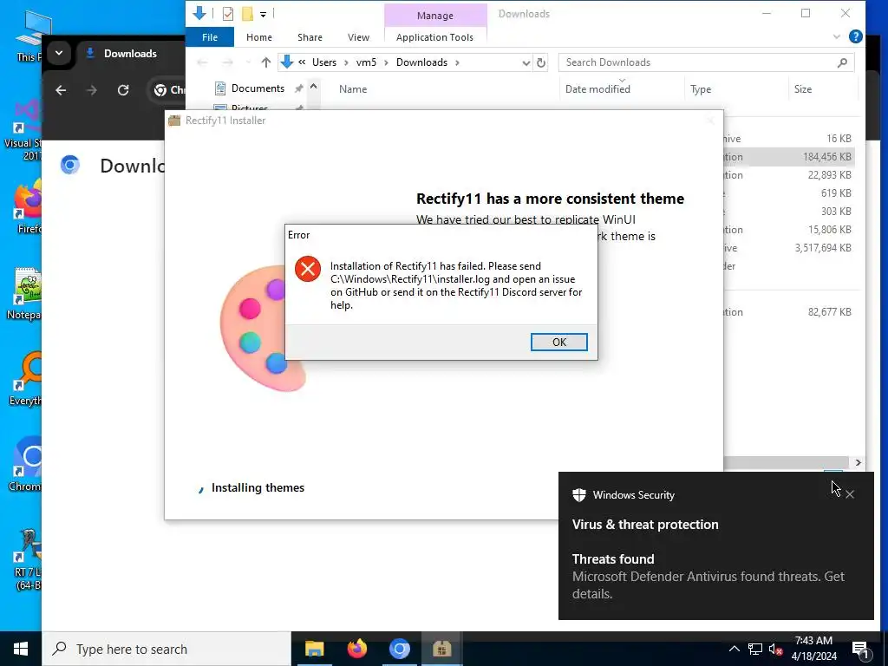The image size is (888, 666).
Task: Click the Rectify11 Installer title bar icon
Action: coord(174,121)
